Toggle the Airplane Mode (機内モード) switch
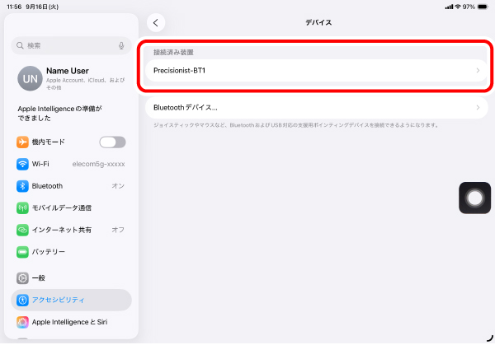 pos(112,142)
